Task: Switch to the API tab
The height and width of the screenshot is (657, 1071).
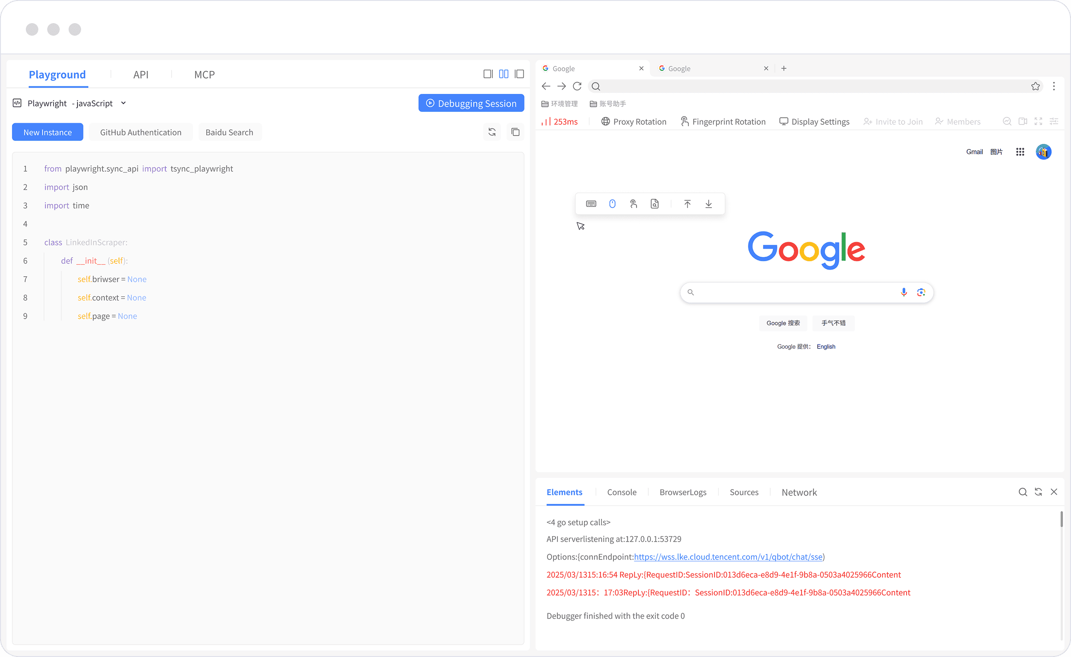Action: [141, 74]
